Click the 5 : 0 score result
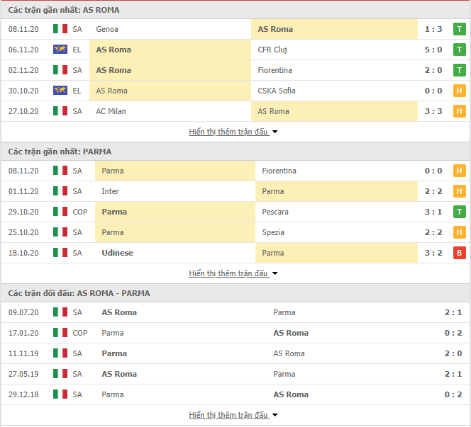The image size is (471, 427). click(433, 50)
